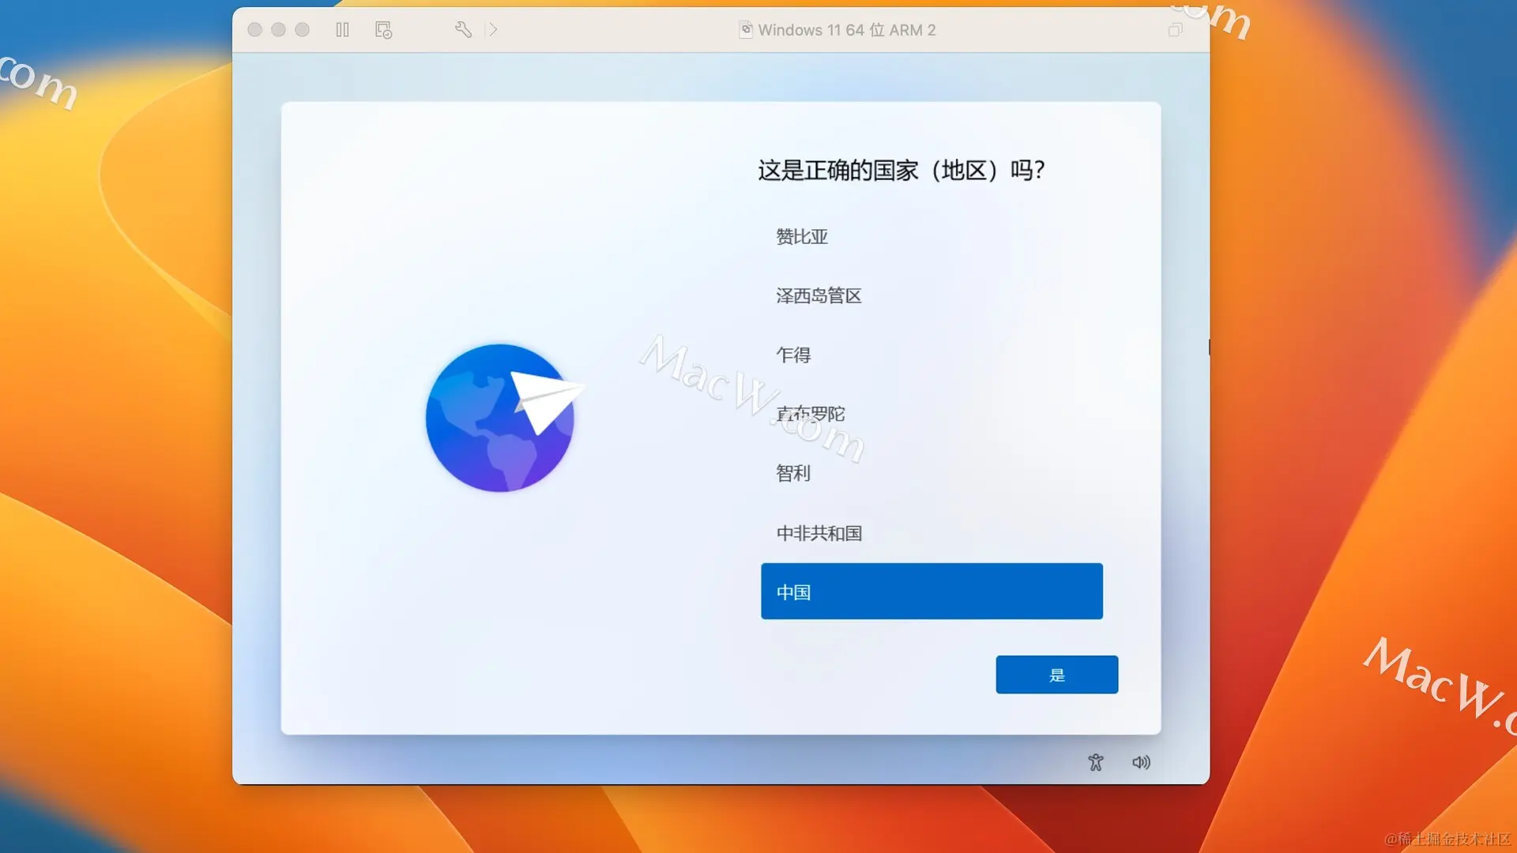Viewport: 1517px width, 853px height.
Task: Select 赞比亚 from country list
Action: click(802, 237)
